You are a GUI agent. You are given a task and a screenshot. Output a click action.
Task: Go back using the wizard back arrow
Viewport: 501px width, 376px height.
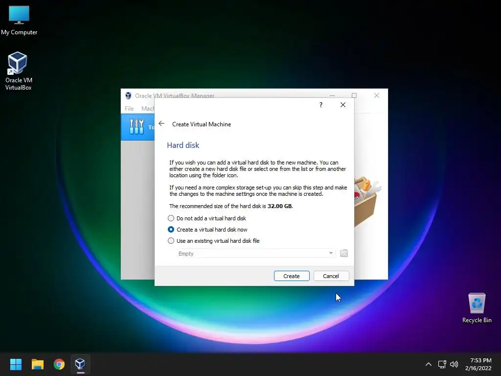[x=161, y=124]
